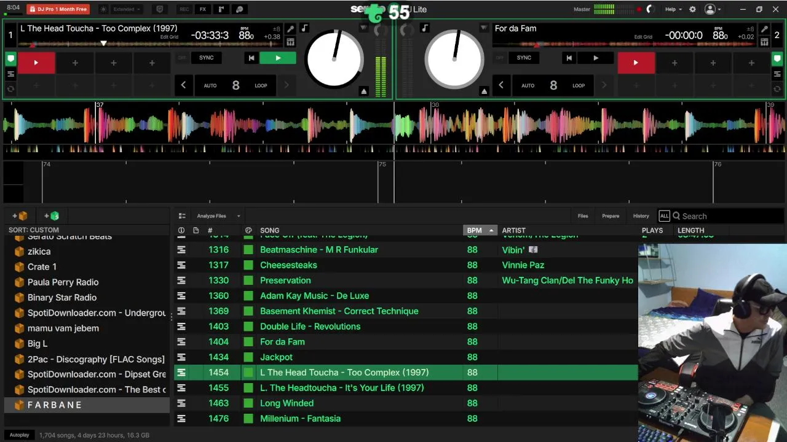Screen dimensions: 787x442
Task: Click deck 2 Edit Grid
Action: click(x=643, y=37)
